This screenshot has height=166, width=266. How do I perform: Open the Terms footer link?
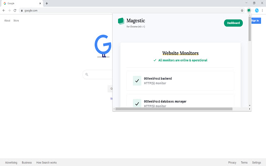point(244,162)
